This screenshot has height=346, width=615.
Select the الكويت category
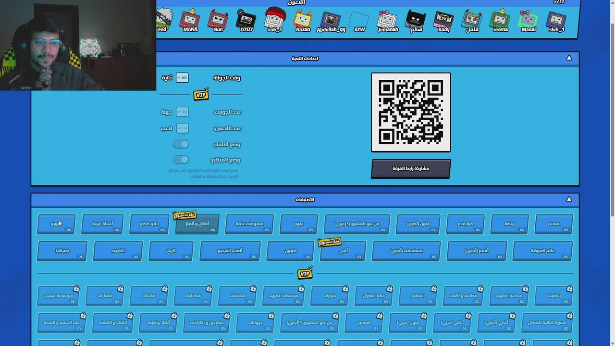tap(118, 251)
